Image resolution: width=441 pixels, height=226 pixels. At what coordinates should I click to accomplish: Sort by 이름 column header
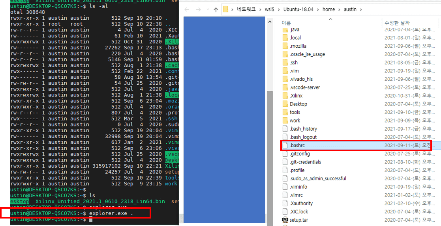tap(286, 23)
